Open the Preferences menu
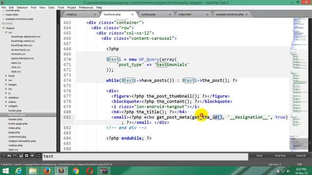Viewport: 312px width, 175px height. [86, 8]
